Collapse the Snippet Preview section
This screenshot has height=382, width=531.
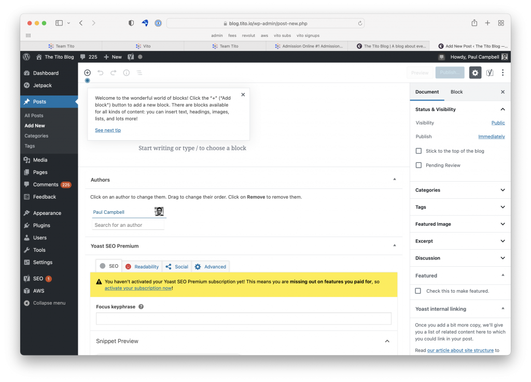click(x=387, y=341)
